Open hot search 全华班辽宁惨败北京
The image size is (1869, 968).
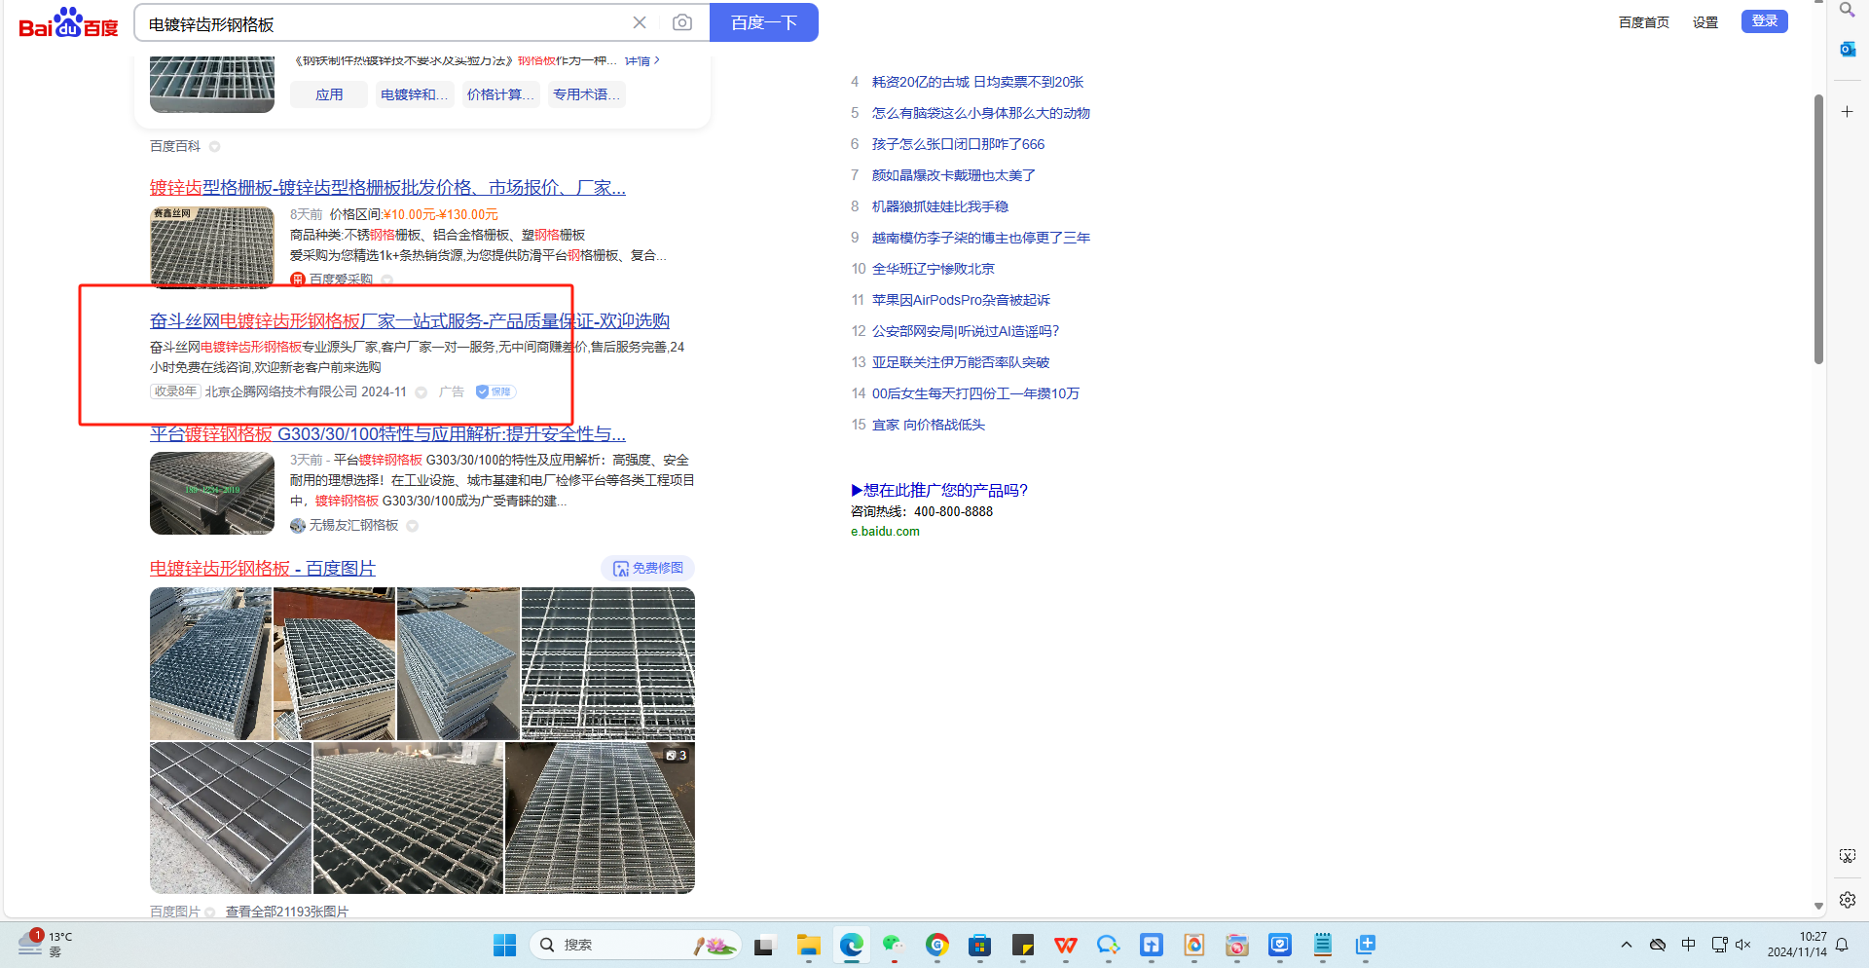click(x=934, y=269)
